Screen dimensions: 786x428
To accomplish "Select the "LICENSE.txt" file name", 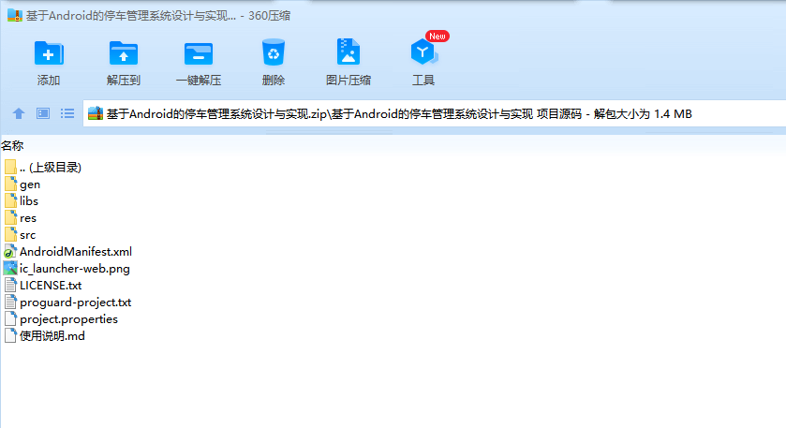I will tap(51, 285).
